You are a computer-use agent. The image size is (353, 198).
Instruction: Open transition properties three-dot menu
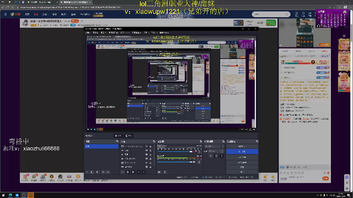point(222,156)
